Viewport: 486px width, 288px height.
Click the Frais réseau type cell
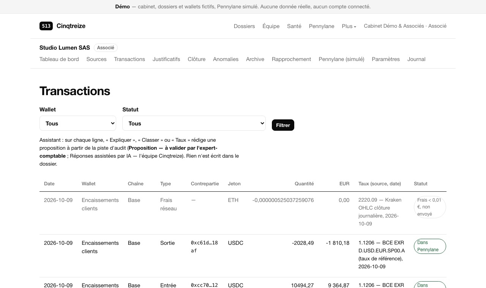click(x=169, y=204)
